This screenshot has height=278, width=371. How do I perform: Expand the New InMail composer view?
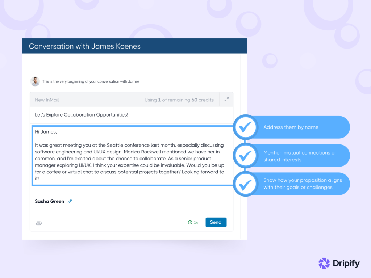tap(226, 99)
